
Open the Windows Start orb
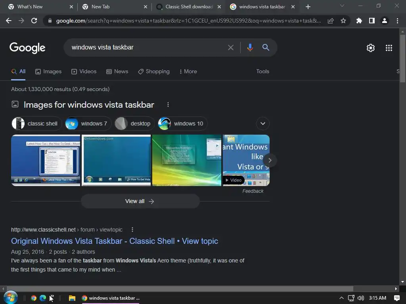click(x=11, y=298)
